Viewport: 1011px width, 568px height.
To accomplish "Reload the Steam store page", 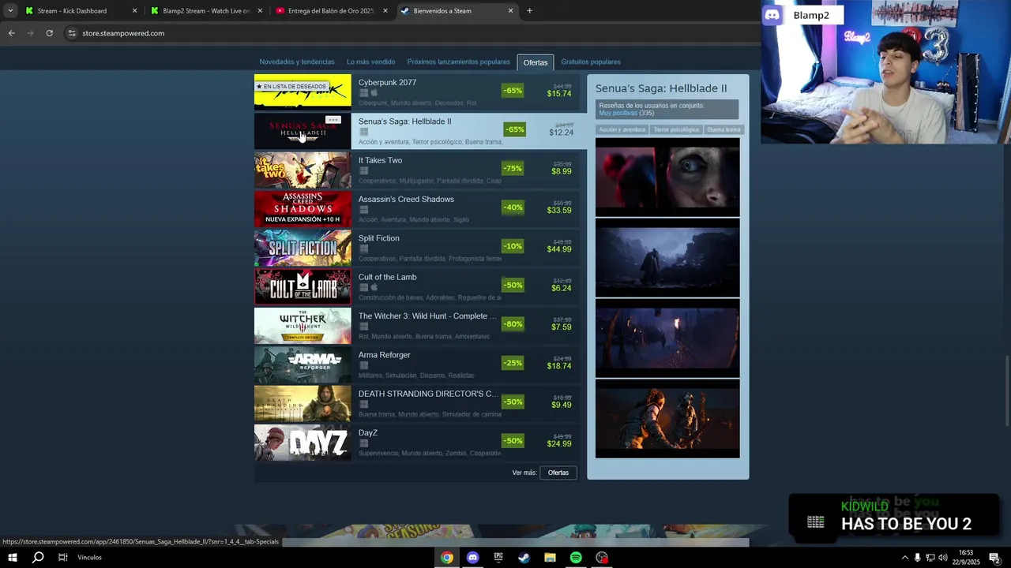I will click(x=49, y=33).
